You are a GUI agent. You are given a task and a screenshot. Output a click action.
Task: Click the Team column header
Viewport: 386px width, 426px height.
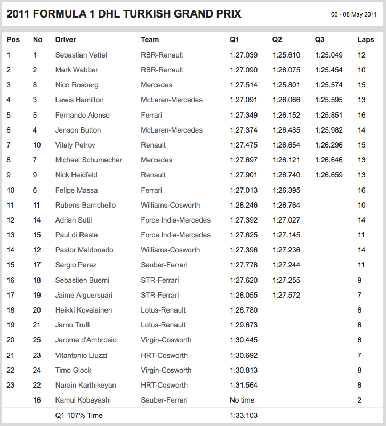pyautogui.click(x=150, y=40)
